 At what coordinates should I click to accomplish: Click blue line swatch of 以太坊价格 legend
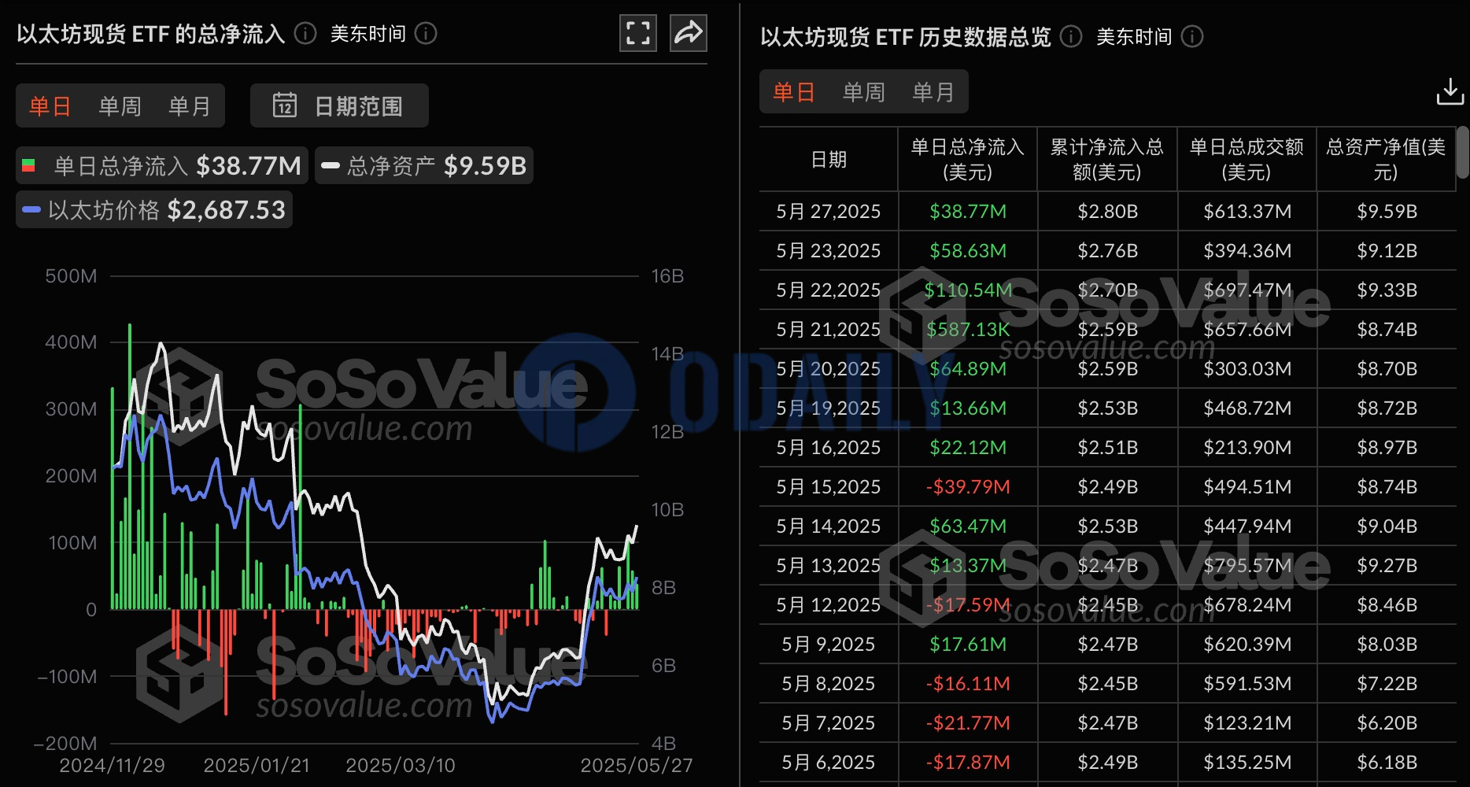click(31, 210)
